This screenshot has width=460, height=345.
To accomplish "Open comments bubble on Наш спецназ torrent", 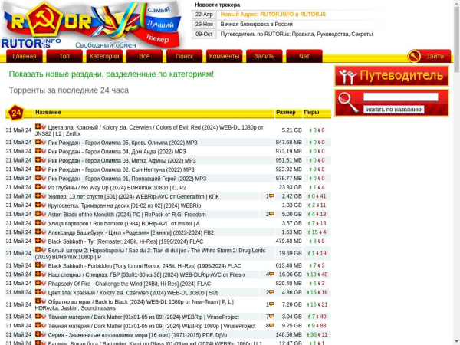I will tap(271, 274).
